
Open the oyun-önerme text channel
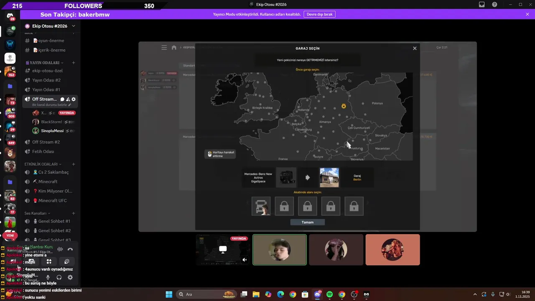[x=50, y=41]
